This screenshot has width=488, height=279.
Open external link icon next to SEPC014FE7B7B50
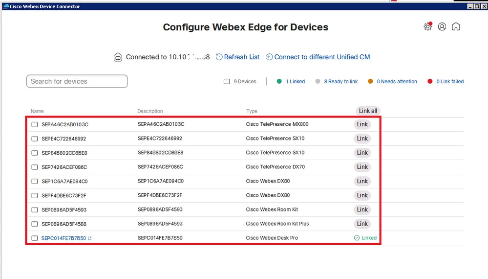[89, 238]
